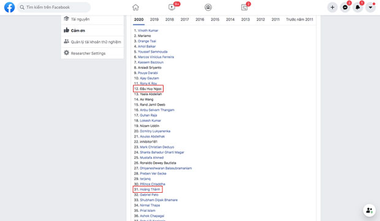This screenshot has width=380, height=221.
Task: Click Arsiadi Sriyanto list entry
Action: pos(150,68)
